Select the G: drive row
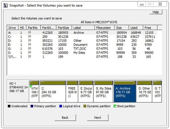This screenshot has height=129, width=170. tap(82, 49)
